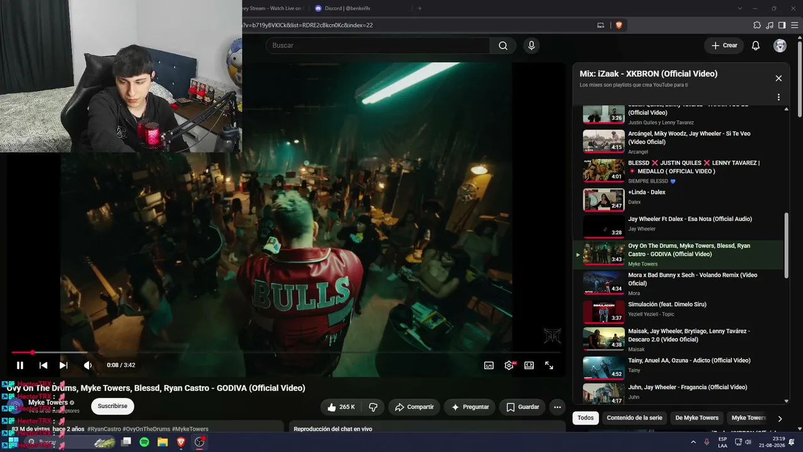Open the player settings gear
This screenshot has width=803, height=452.
pos(509,365)
